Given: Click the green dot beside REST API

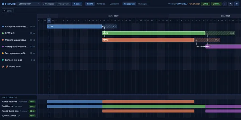Looking at the screenshot, I should tap(3, 33).
